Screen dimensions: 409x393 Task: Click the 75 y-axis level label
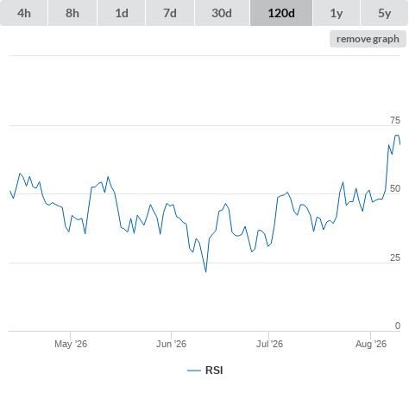395,120
